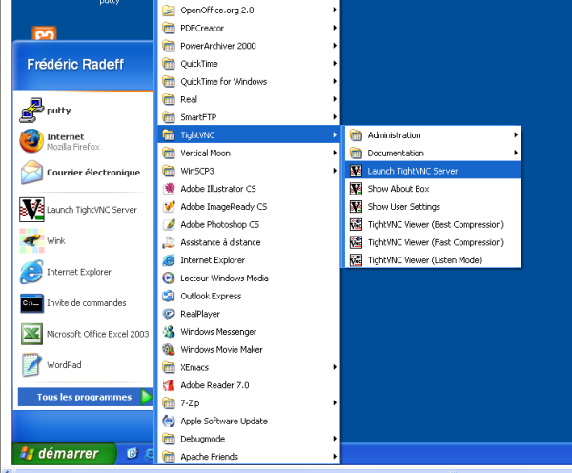Screen dimensions: 572x473
Task: Click Adobe Illustrator CS icon
Action: point(169,189)
